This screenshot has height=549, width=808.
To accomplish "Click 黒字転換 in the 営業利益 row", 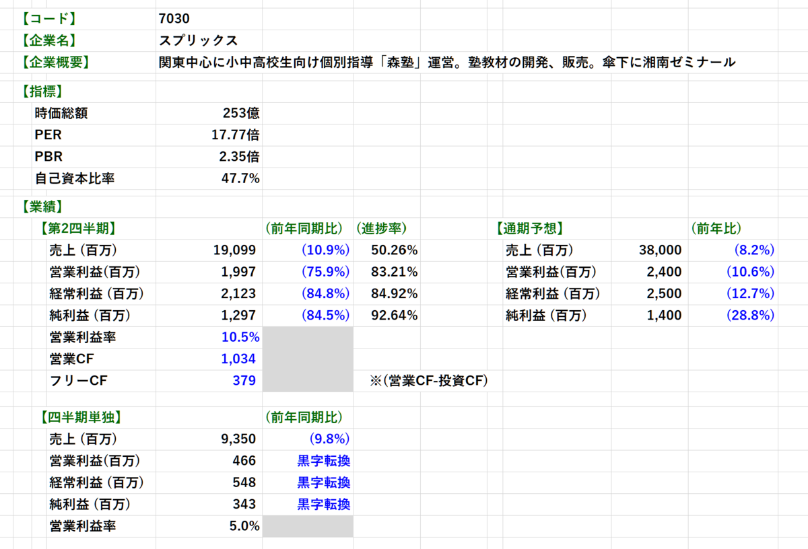I will [323, 461].
